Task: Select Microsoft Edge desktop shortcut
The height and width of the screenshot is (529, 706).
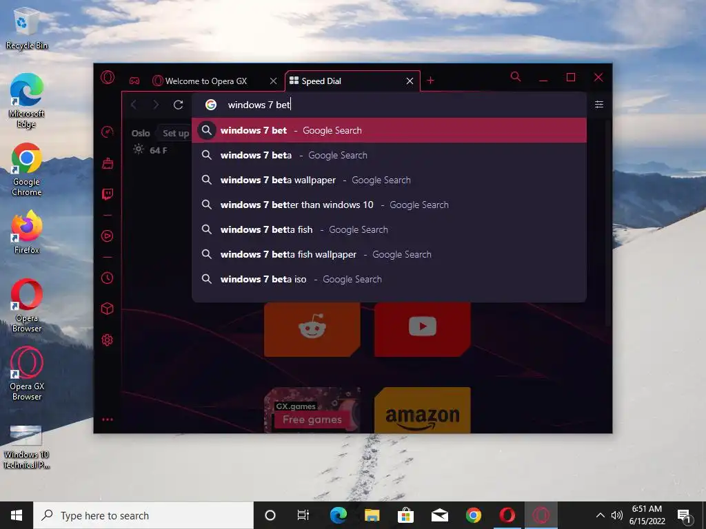Action: (x=26, y=101)
